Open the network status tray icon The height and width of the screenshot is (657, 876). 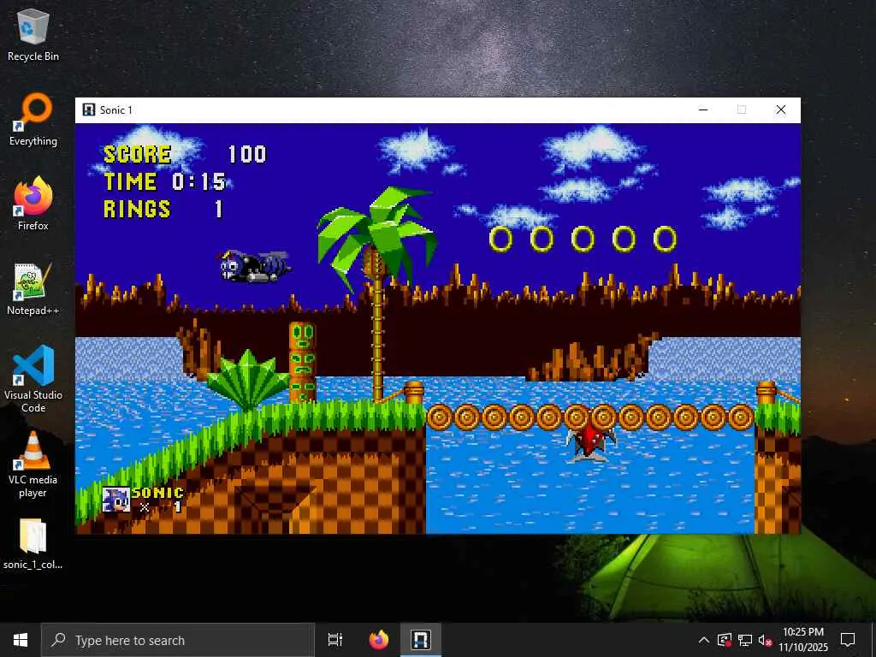pos(745,640)
